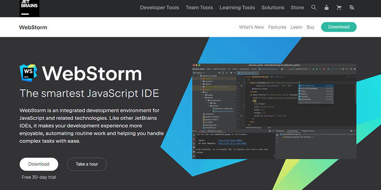Hide the Project panel with the minus icon
Image resolution: width=381 pixels, height=190 pixels.
coord(235,73)
